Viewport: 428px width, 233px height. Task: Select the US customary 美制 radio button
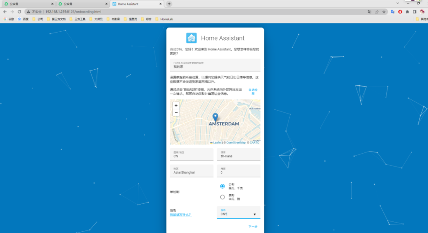pyautogui.click(x=222, y=197)
